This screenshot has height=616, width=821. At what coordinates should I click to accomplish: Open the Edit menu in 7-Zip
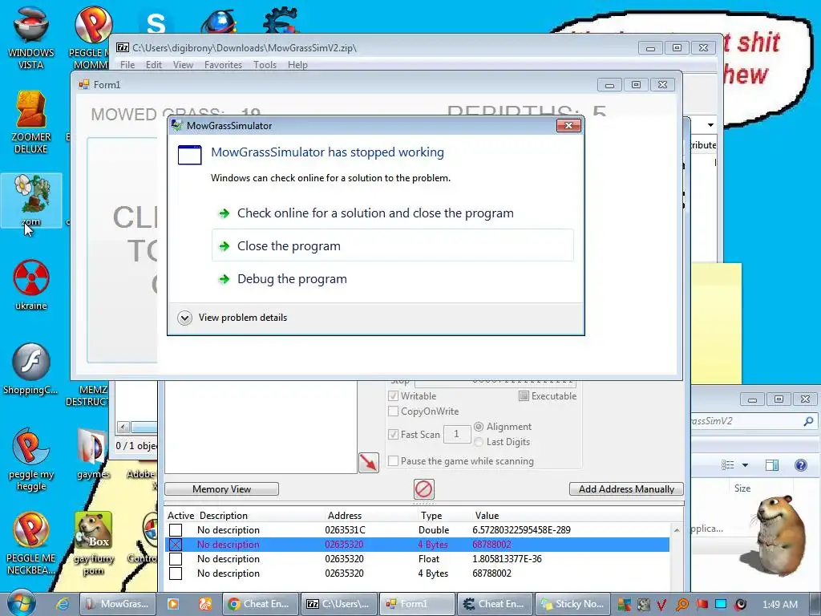pos(153,65)
